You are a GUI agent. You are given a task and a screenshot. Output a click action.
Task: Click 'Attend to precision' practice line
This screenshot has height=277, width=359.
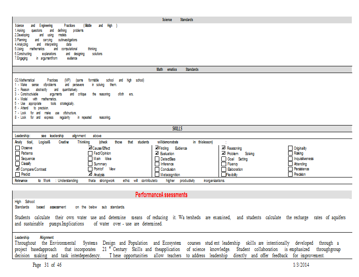(x=32, y=108)
